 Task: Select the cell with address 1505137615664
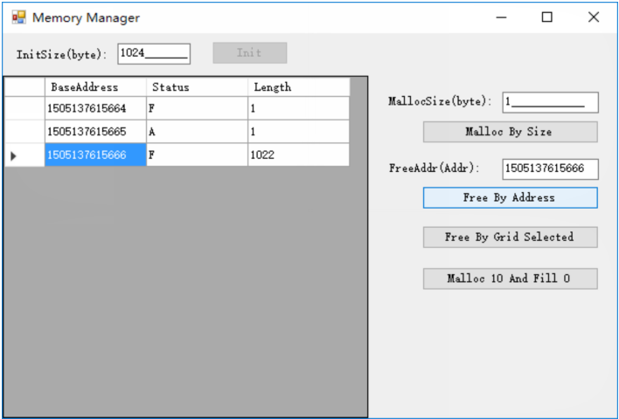95,109
